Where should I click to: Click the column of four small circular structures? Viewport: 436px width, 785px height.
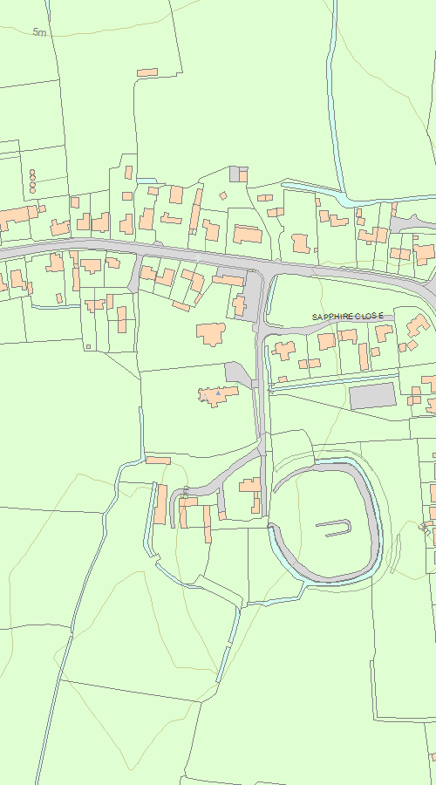point(32,181)
